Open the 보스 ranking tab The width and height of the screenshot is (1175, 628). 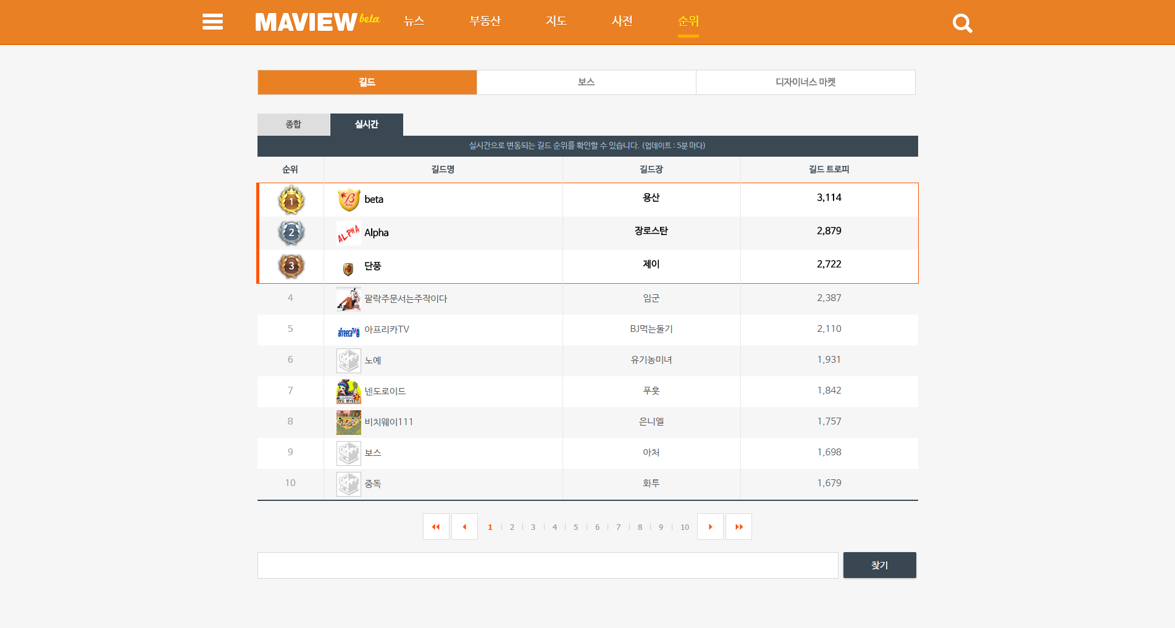pos(586,82)
